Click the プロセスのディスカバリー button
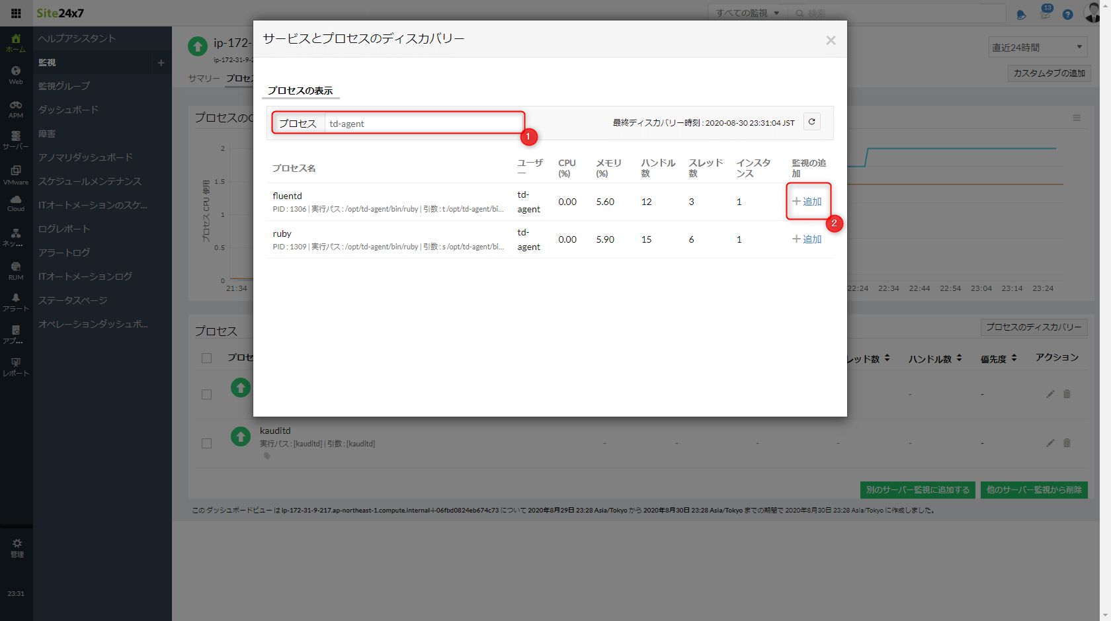 [x=1034, y=327]
